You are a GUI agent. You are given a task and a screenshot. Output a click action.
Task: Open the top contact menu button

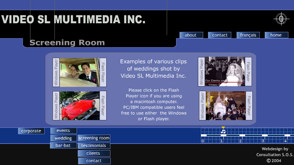(220, 35)
